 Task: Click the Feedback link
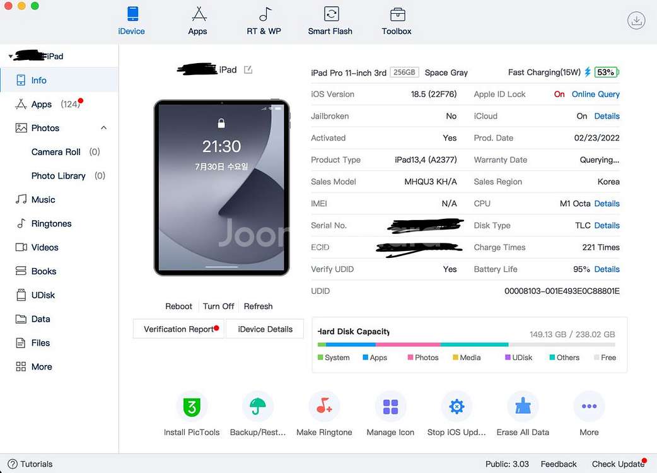(559, 464)
